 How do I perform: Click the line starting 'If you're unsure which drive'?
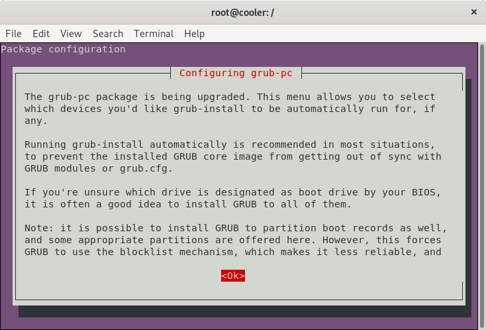click(x=233, y=192)
